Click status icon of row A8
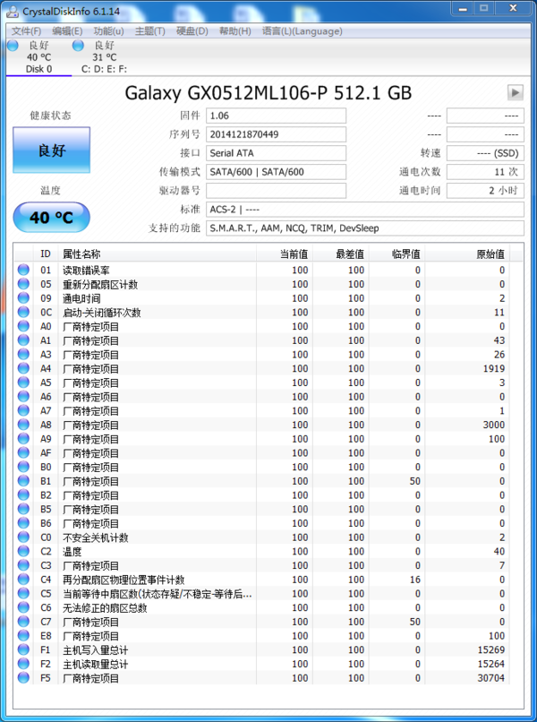Image resolution: width=537 pixels, height=722 pixels. point(23,425)
